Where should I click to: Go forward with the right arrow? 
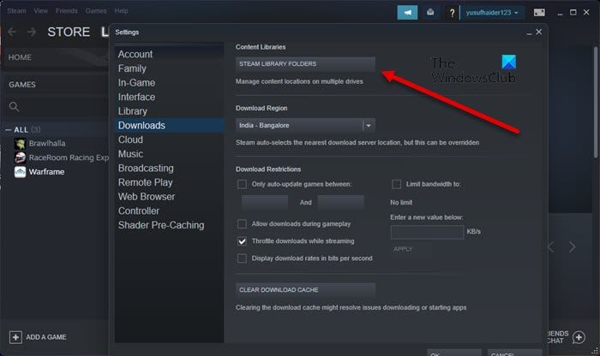[32, 32]
